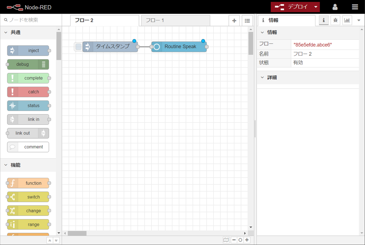365x245 pixels.
Task: Select the range palette node
Action: pyautogui.click(x=28, y=225)
